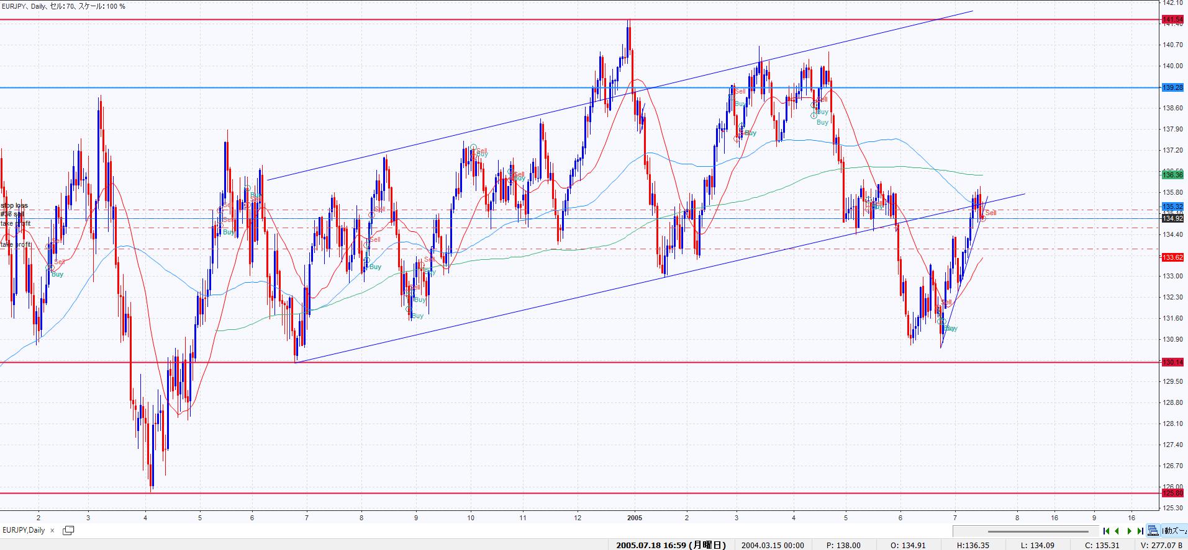Step back one bar with left arrow
Viewport: 1188px width, 550px height.
[1117, 531]
